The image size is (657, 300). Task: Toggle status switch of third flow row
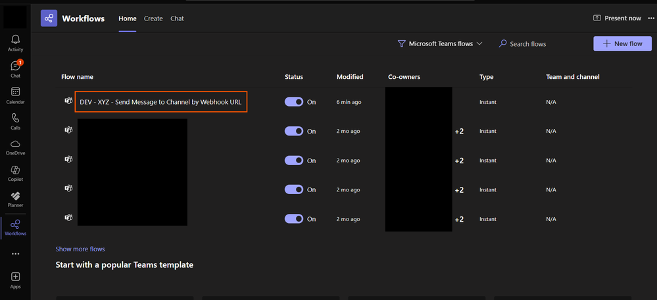point(294,161)
